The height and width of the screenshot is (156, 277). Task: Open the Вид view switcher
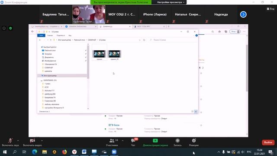271,9
